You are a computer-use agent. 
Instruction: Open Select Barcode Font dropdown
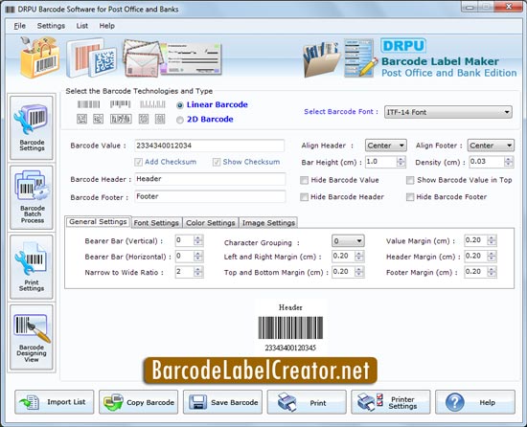448,112
